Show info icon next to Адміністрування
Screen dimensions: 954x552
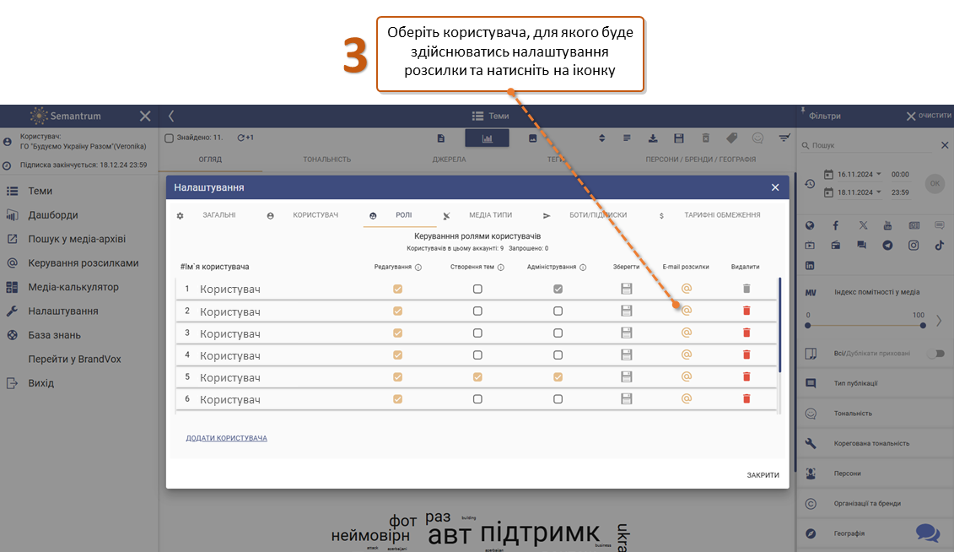coord(583,268)
